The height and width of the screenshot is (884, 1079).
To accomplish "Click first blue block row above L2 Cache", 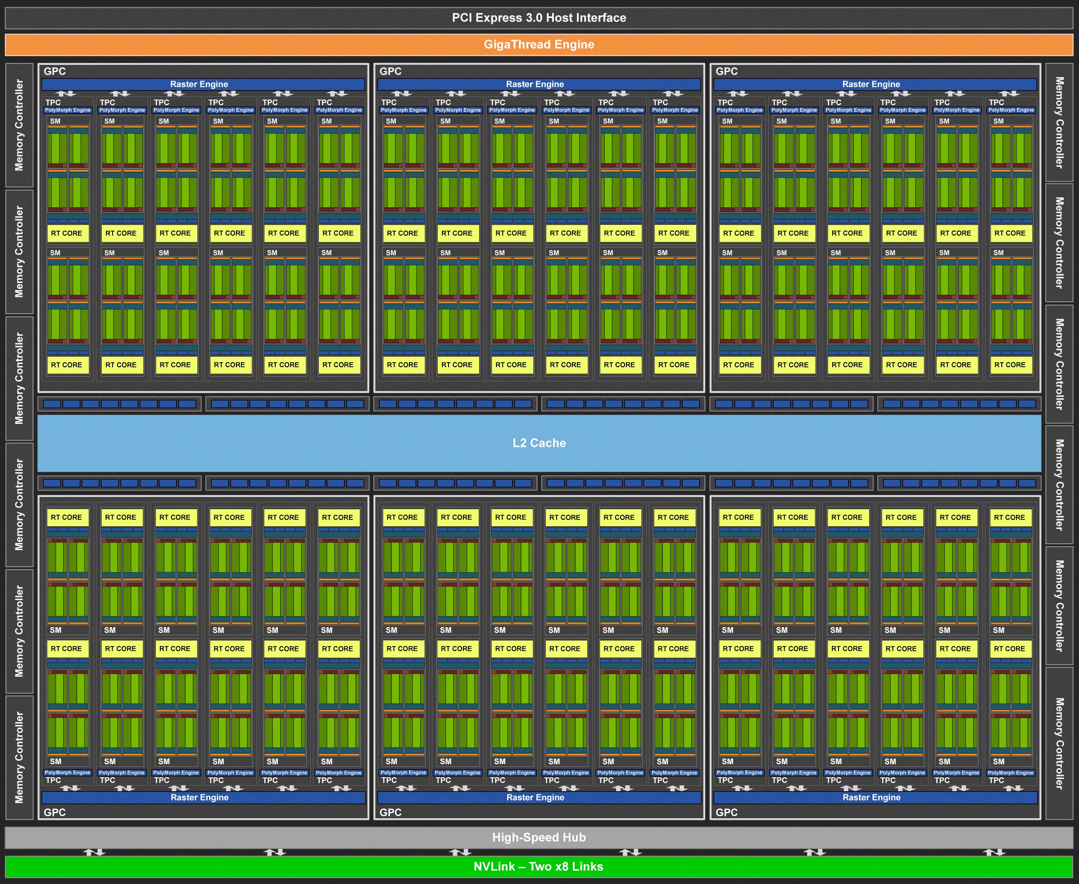I will [x=120, y=404].
